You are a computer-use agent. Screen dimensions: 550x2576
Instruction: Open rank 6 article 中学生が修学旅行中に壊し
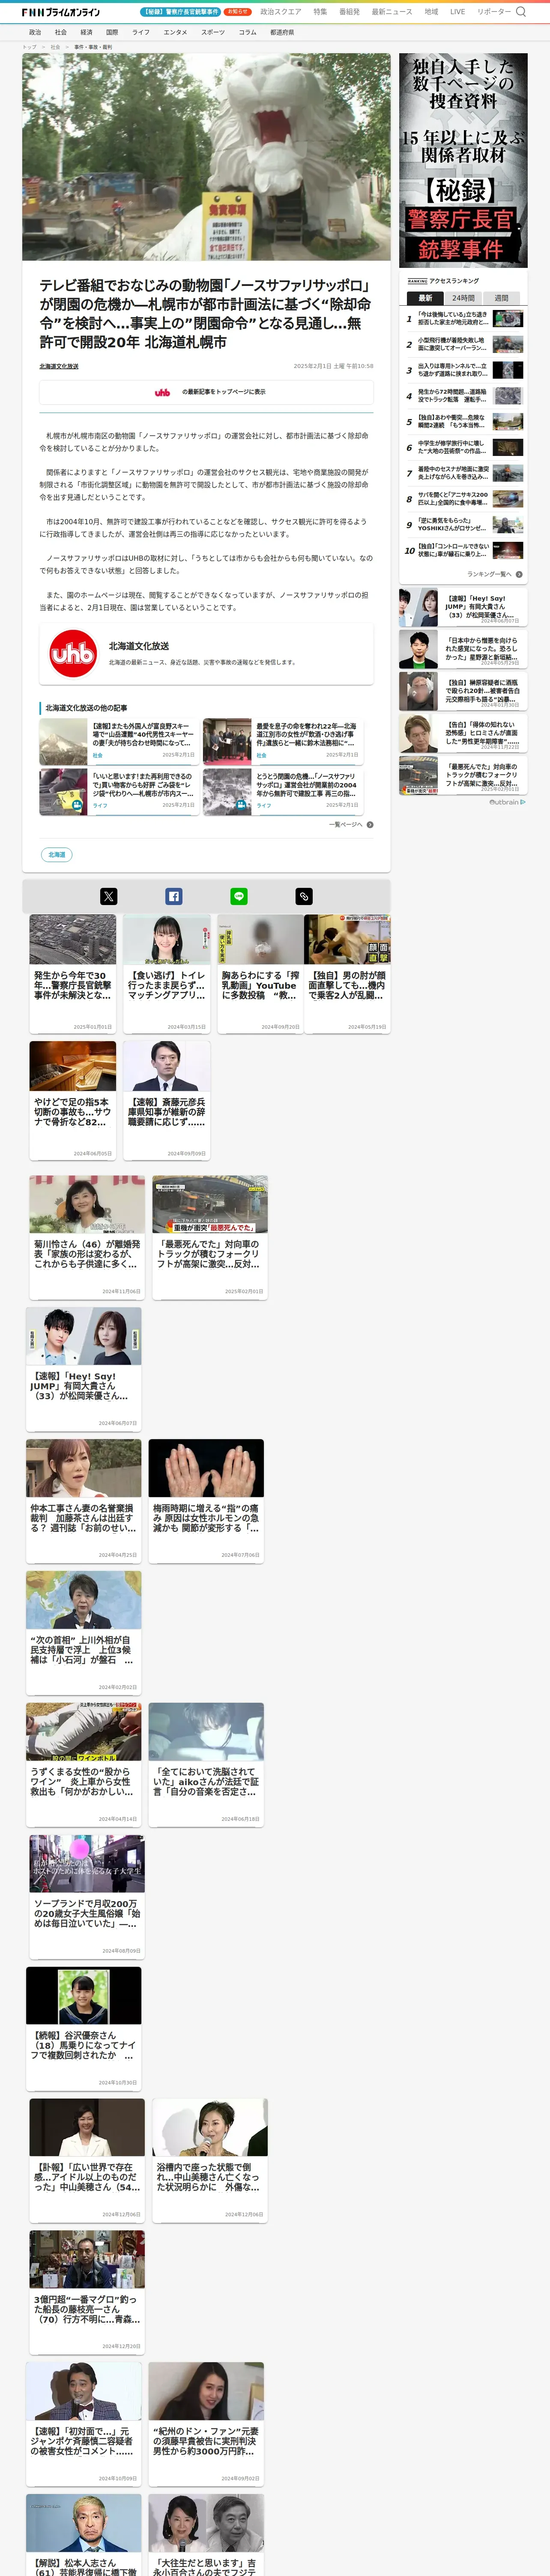click(463, 447)
